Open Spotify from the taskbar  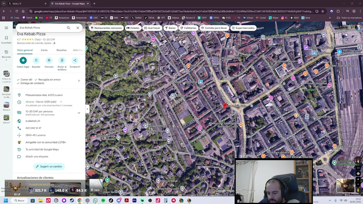103,201
